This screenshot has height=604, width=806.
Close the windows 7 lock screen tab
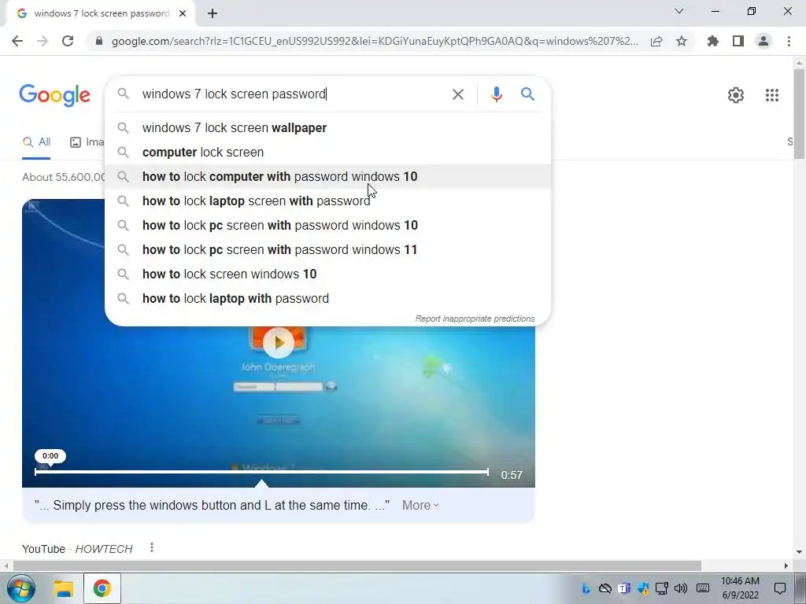tap(183, 14)
